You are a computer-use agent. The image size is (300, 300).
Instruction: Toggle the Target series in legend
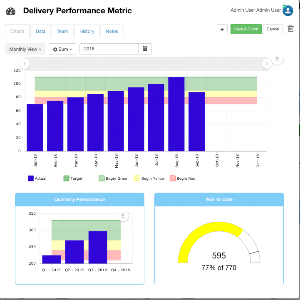pos(73,179)
